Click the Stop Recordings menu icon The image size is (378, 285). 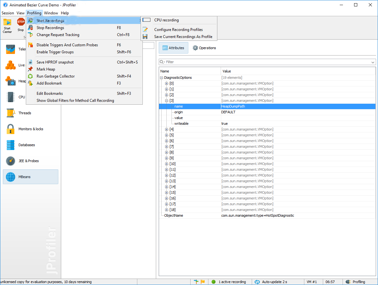30,27
